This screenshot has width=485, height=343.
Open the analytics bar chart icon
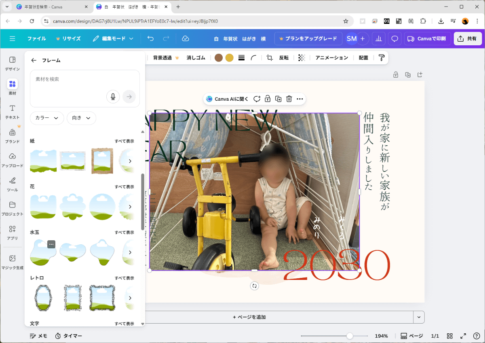[x=379, y=38]
